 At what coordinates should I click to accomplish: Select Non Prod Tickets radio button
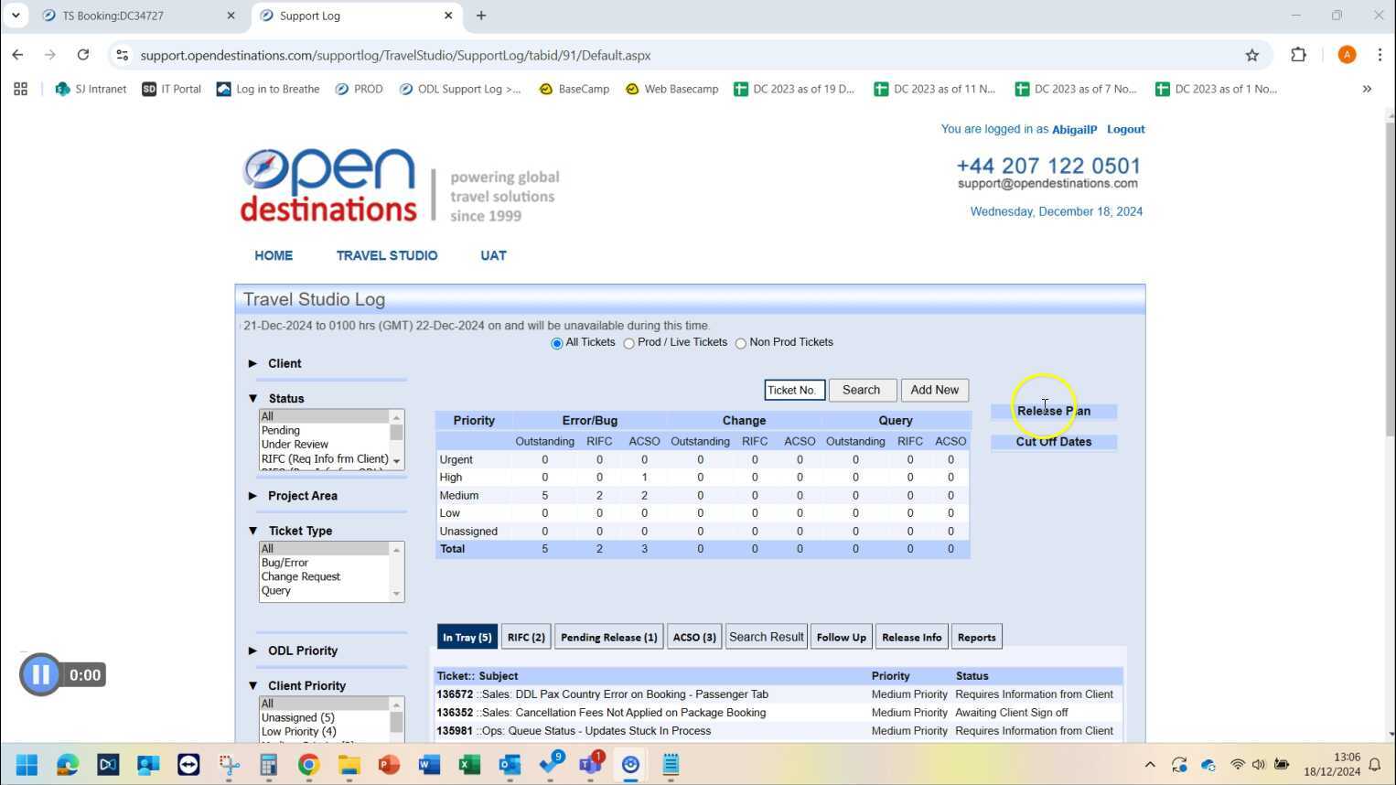(x=741, y=344)
